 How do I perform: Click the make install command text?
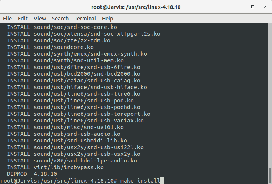[x=140, y=181]
